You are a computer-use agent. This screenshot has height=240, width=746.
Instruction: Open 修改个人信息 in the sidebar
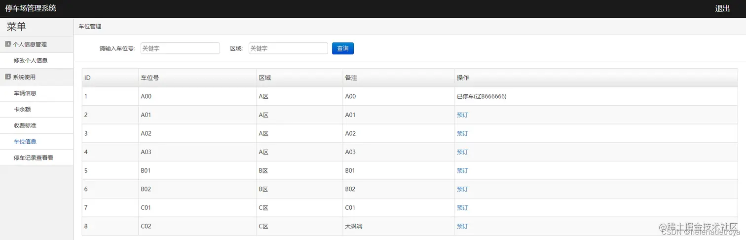coord(31,61)
